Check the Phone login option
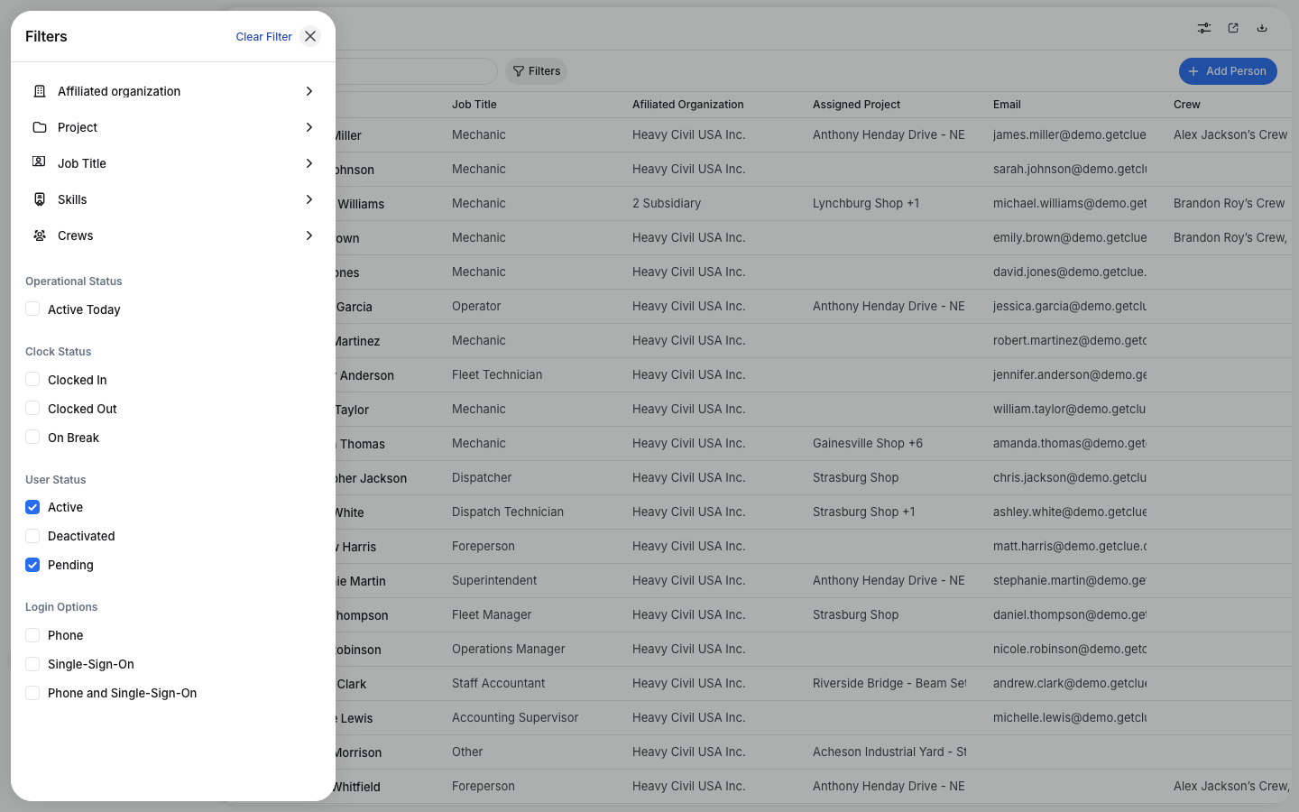Viewport: 1299px width, 812px height. [32, 635]
